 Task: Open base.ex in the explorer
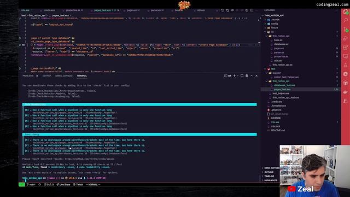(278, 40)
